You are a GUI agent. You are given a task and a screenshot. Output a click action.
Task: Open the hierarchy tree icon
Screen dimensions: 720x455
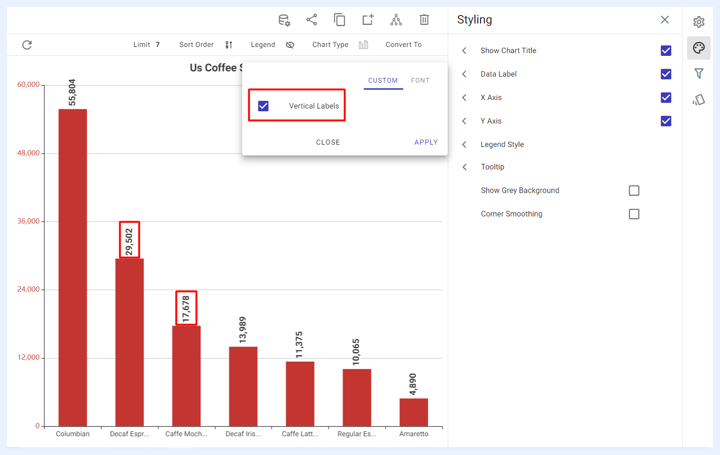[396, 20]
